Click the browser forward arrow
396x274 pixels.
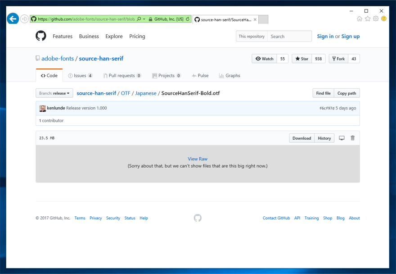click(x=24, y=19)
